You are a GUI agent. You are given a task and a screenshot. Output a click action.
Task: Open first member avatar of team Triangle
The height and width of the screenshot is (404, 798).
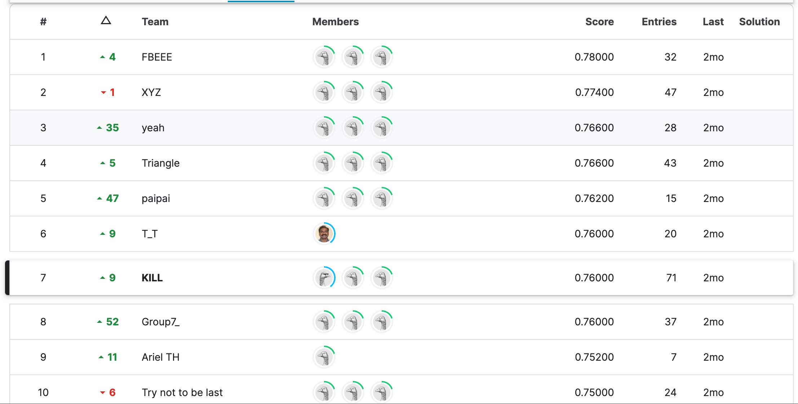click(x=324, y=163)
